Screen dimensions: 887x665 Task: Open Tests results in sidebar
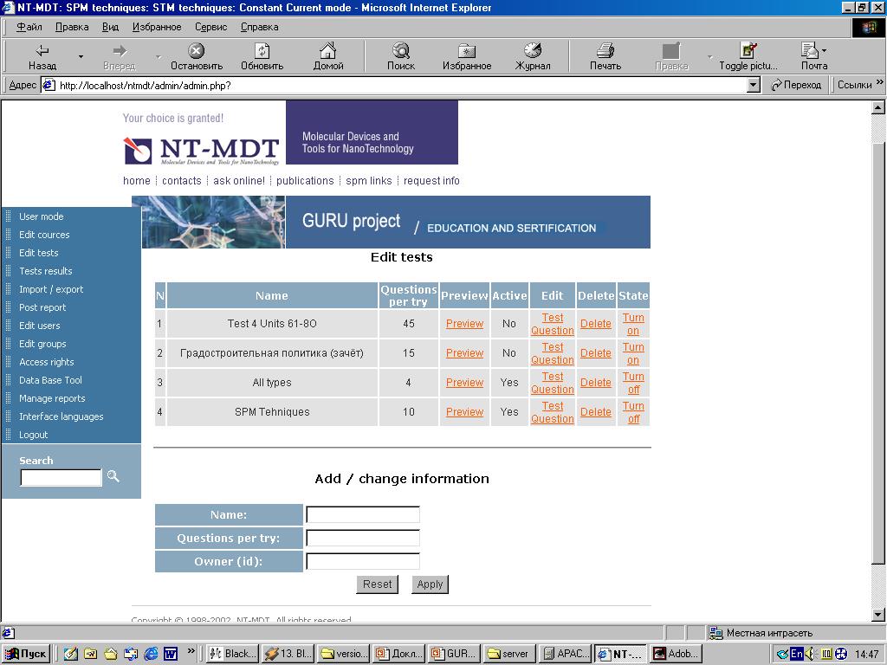point(45,271)
